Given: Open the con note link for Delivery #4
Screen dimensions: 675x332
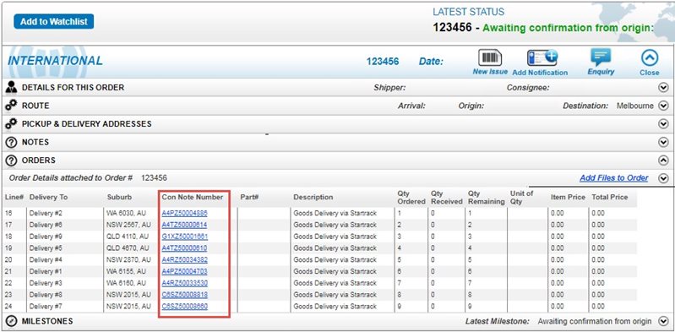Looking at the screenshot, I should [x=185, y=259].
